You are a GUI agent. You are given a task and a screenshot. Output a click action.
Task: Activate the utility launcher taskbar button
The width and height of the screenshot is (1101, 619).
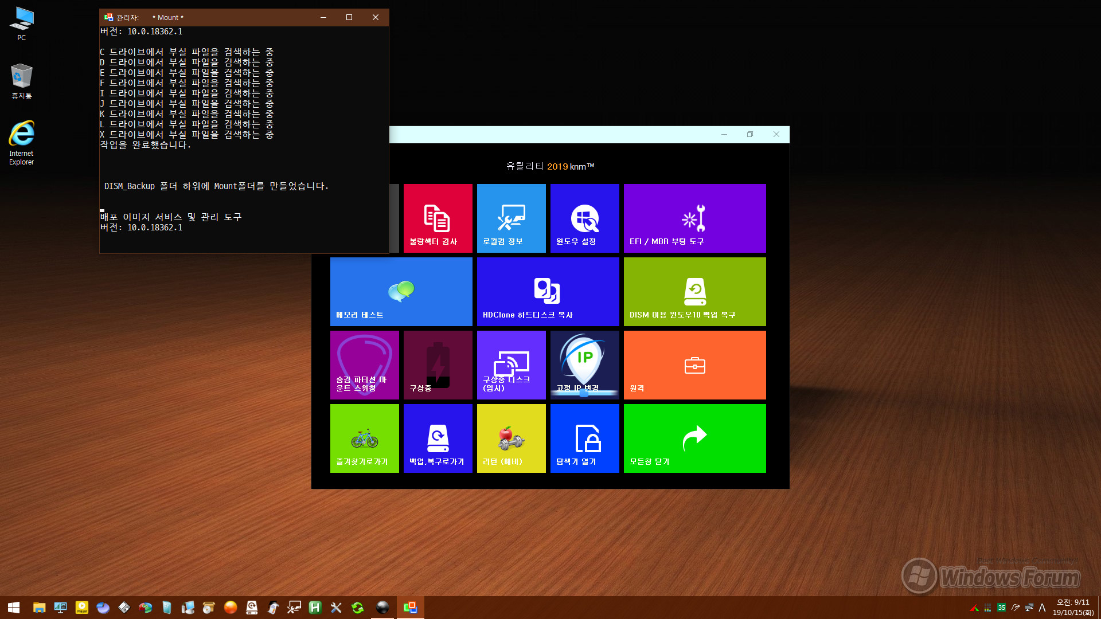click(x=410, y=607)
